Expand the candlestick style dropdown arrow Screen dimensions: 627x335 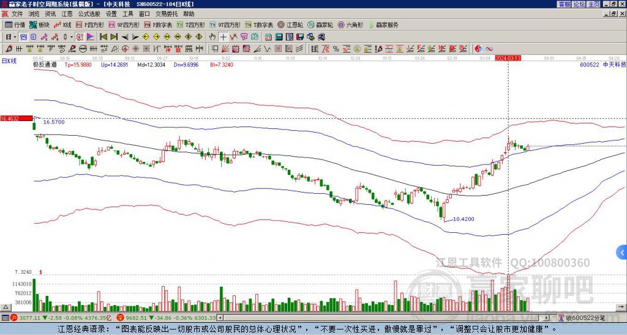pyautogui.click(x=72, y=37)
